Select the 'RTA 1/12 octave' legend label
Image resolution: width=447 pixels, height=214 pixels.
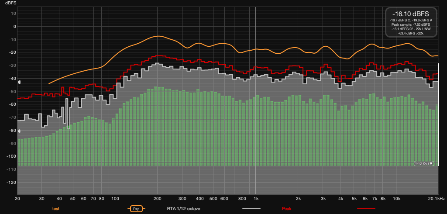coord(183,209)
